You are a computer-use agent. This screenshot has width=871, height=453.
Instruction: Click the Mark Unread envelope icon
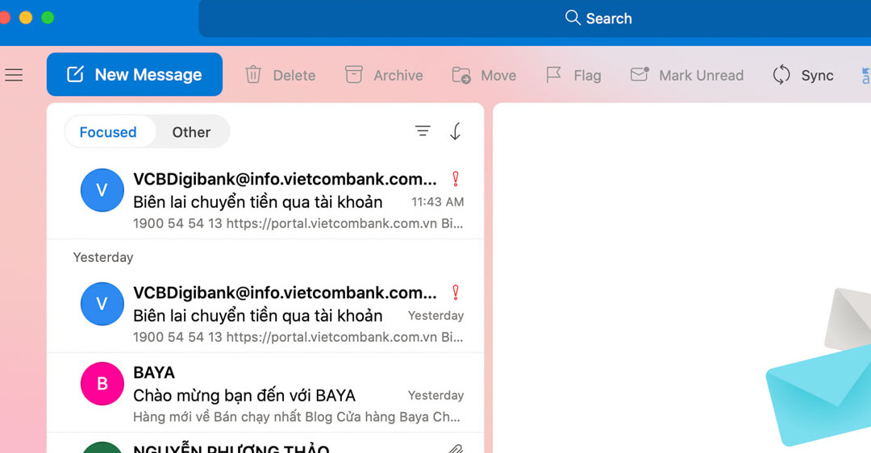640,74
